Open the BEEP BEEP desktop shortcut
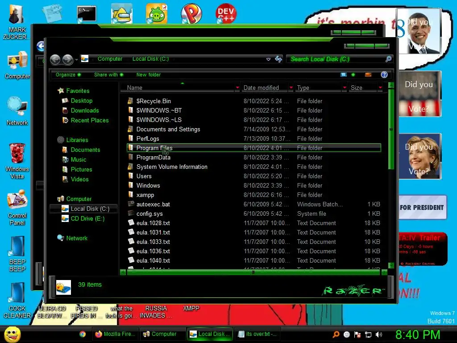 point(17,254)
